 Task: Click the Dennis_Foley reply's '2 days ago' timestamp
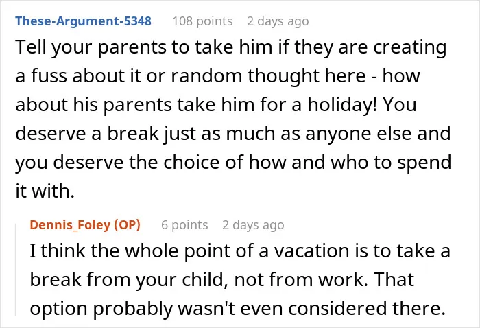pyautogui.click(x=253, y=225)
